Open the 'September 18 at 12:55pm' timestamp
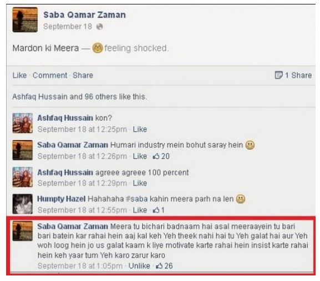Viewport: 320px width, 281px height. click(82, 210)
